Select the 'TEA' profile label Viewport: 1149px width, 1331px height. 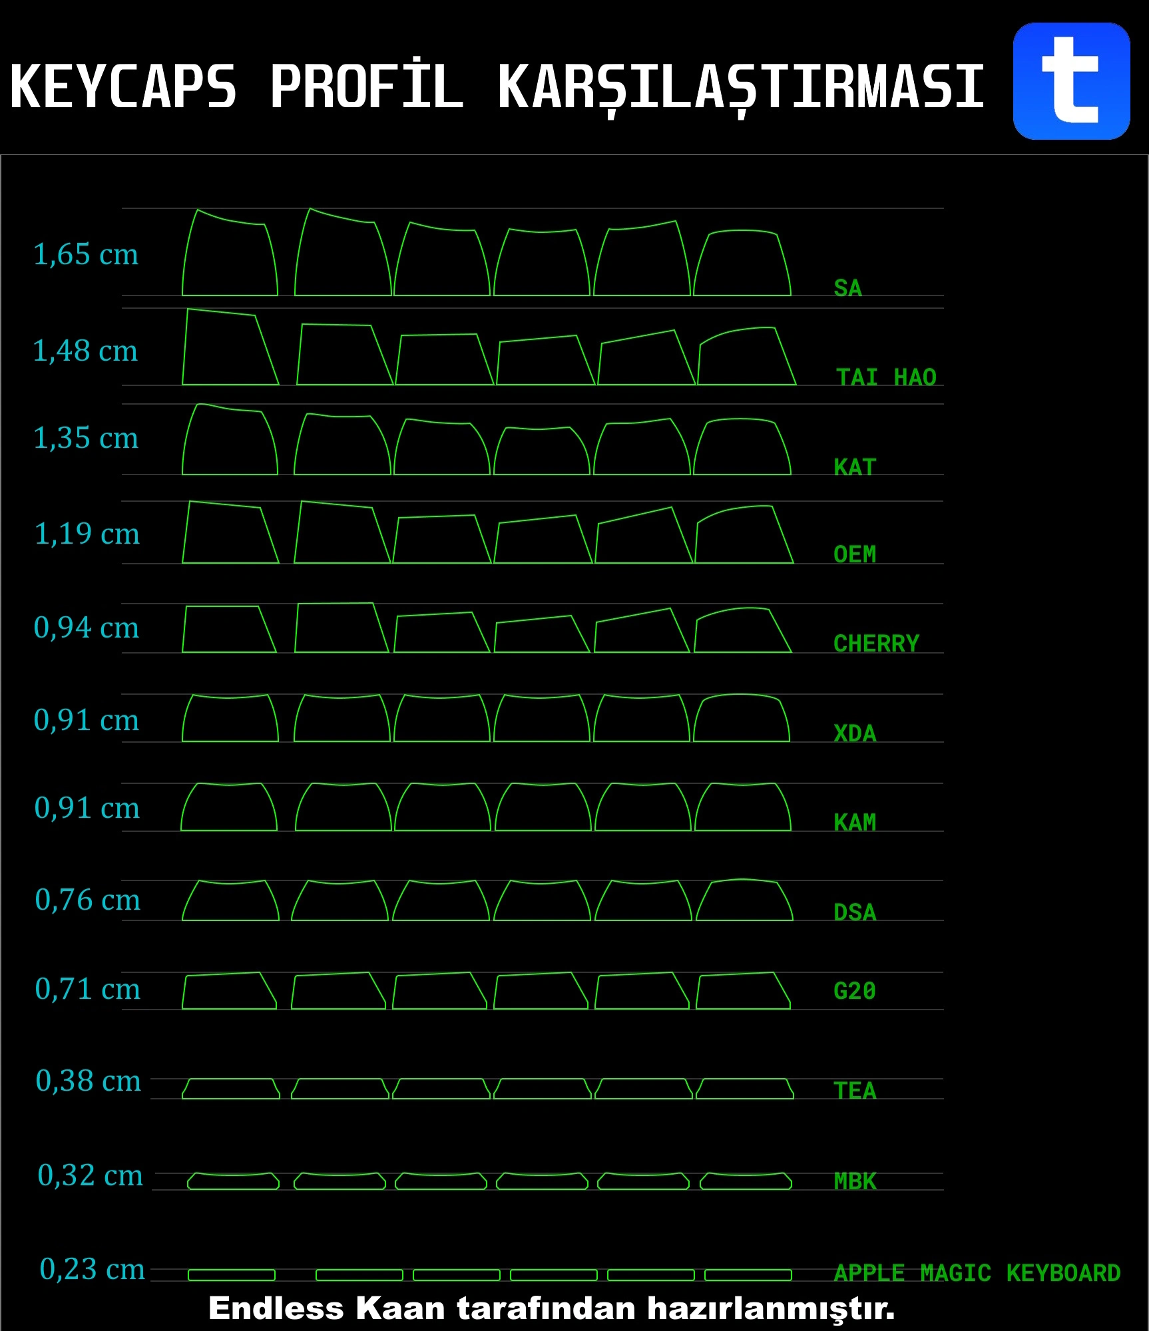point(855,1091)
